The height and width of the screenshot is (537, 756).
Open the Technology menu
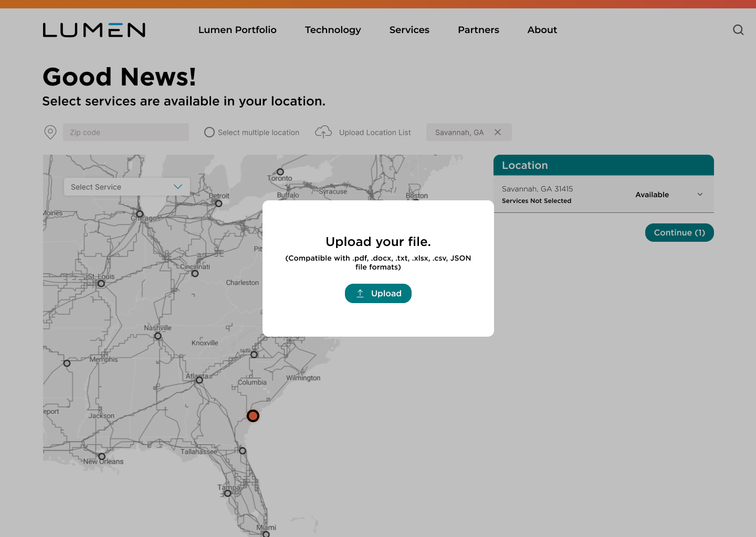(x=333, y=30)
